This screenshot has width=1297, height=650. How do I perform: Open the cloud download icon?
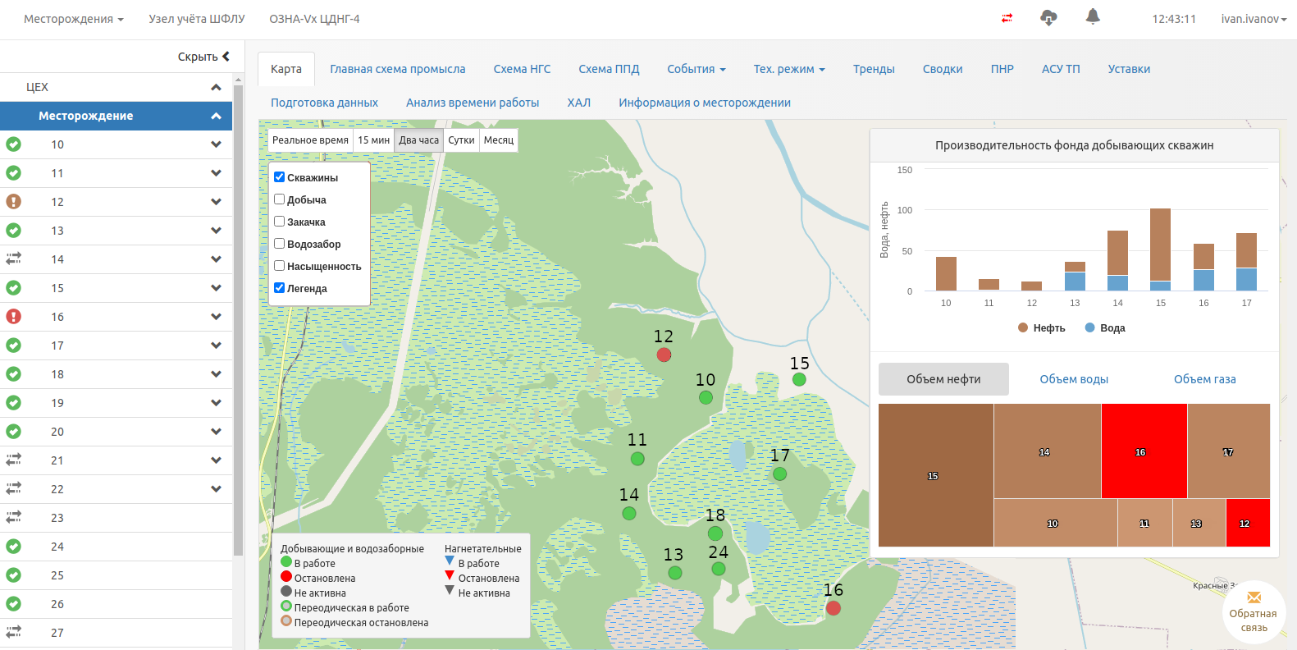click(1048, 18)
